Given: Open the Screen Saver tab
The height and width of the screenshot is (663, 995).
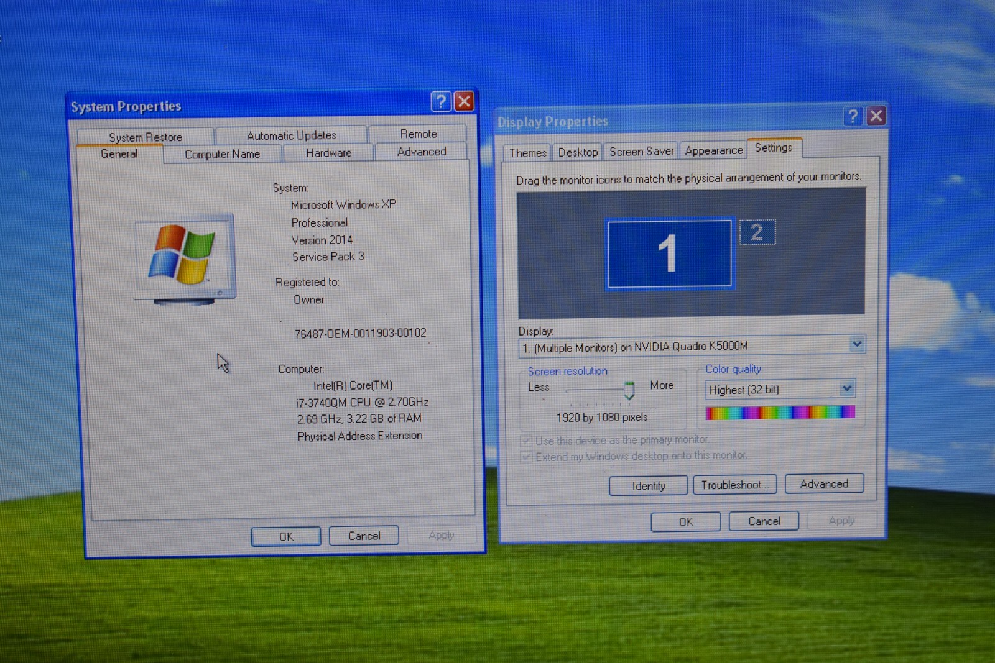Looking at the screenshot, I should point(641,152).
